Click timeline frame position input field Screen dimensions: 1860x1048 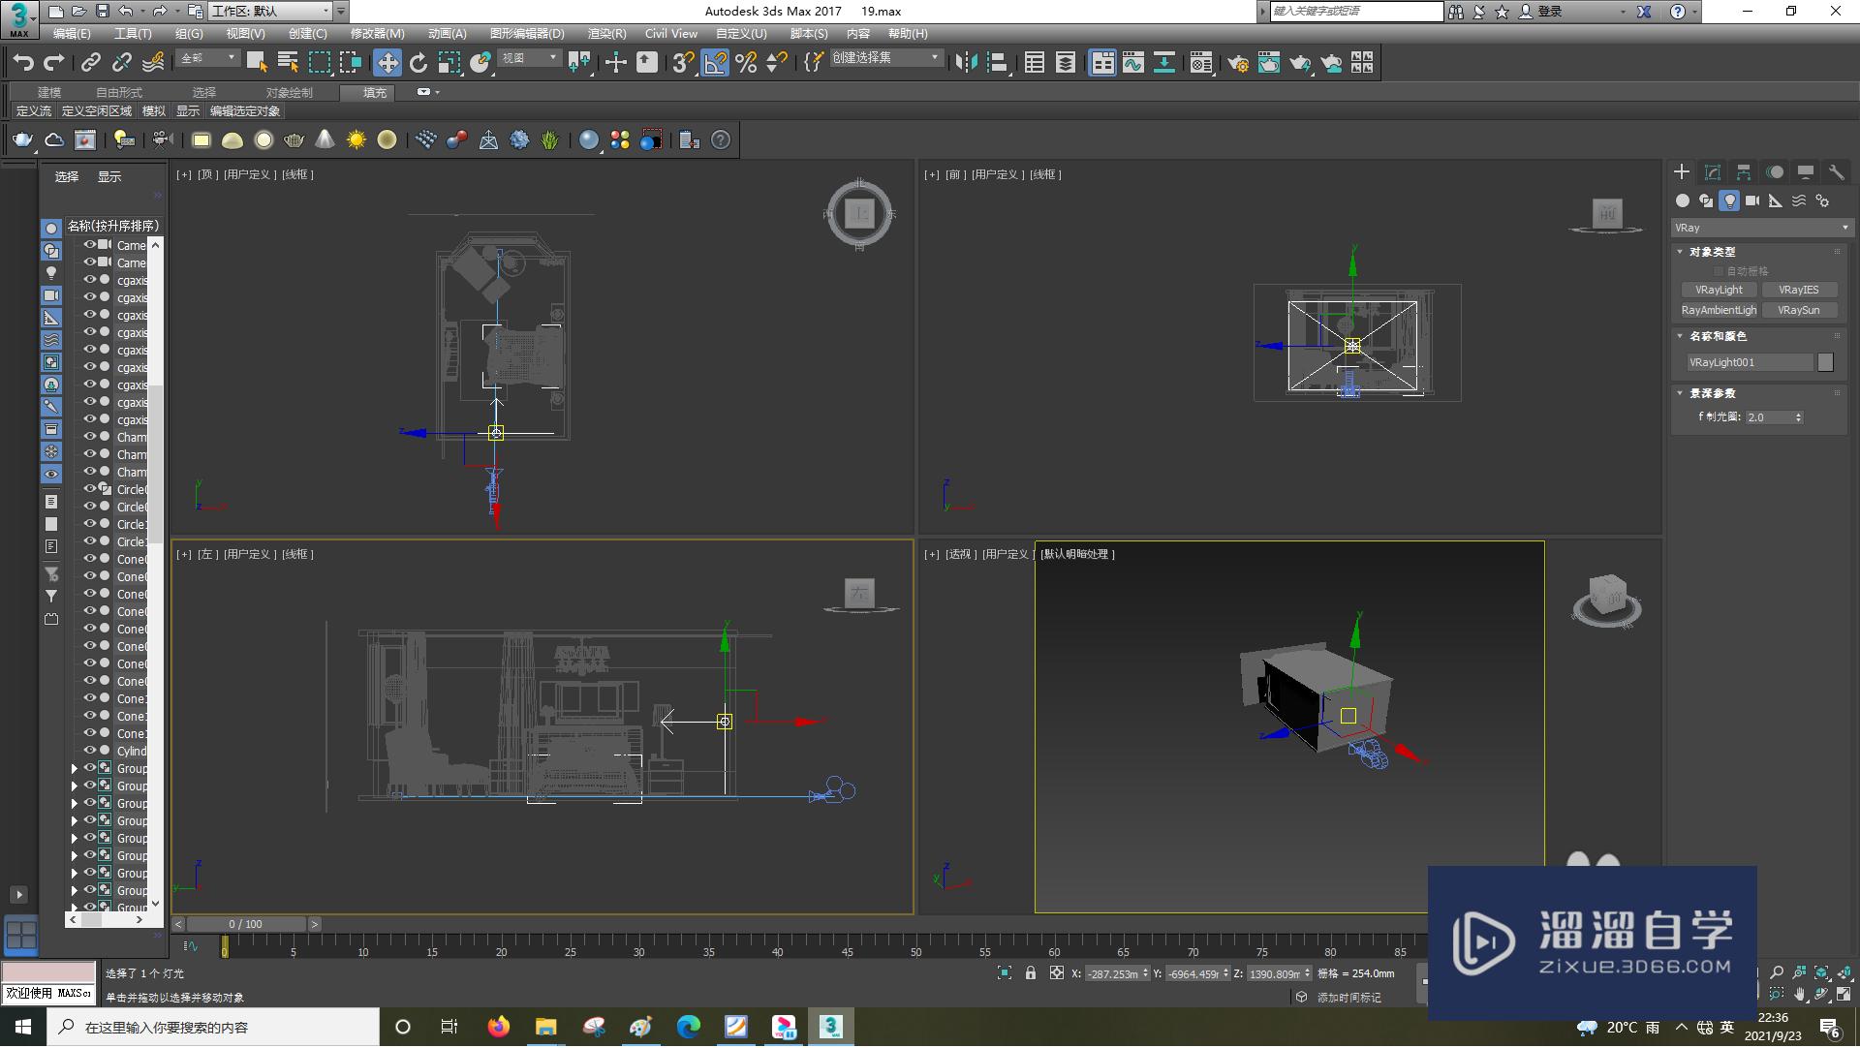pos(247,923)
